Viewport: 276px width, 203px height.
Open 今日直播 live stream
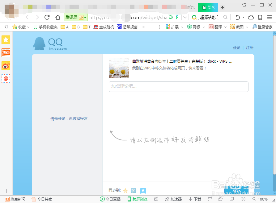point(110,199)
